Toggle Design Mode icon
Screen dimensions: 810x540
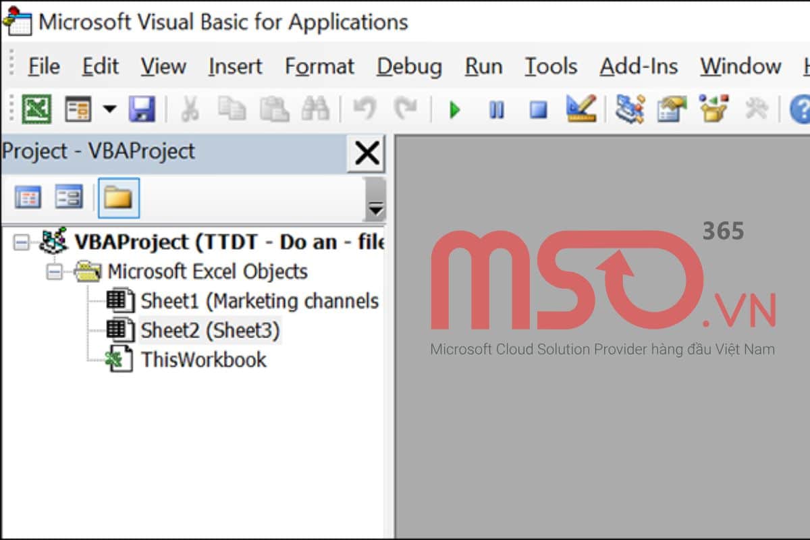pyautogui.click(x=580, y=108)
